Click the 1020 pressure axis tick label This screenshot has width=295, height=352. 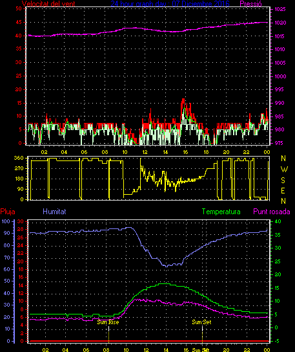coord(280,23)
